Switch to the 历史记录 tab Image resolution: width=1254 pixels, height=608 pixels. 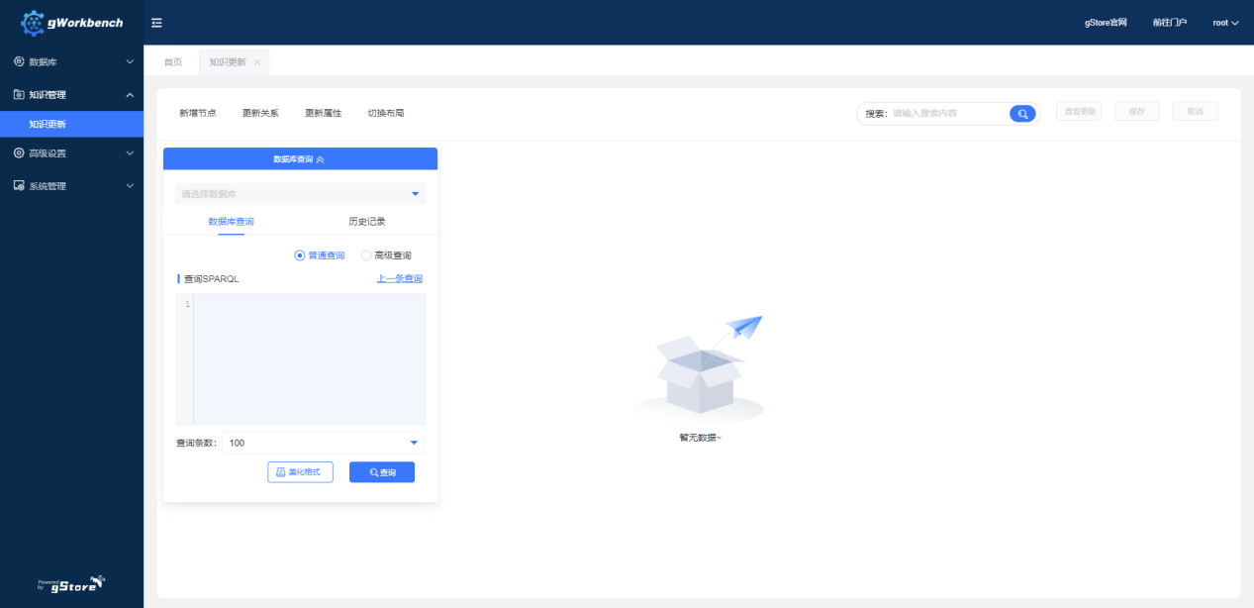[366, 222]
